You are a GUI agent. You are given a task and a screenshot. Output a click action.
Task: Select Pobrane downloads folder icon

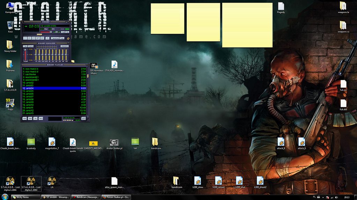tap(10, 66)
